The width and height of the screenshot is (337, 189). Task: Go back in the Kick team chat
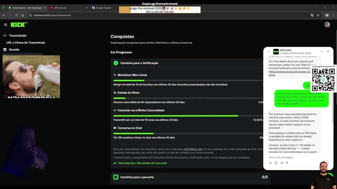click(x=269, y=52)
